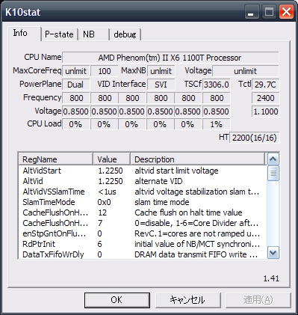
Task: Click the Voltage unlimit field
Action: coord(246,71)
